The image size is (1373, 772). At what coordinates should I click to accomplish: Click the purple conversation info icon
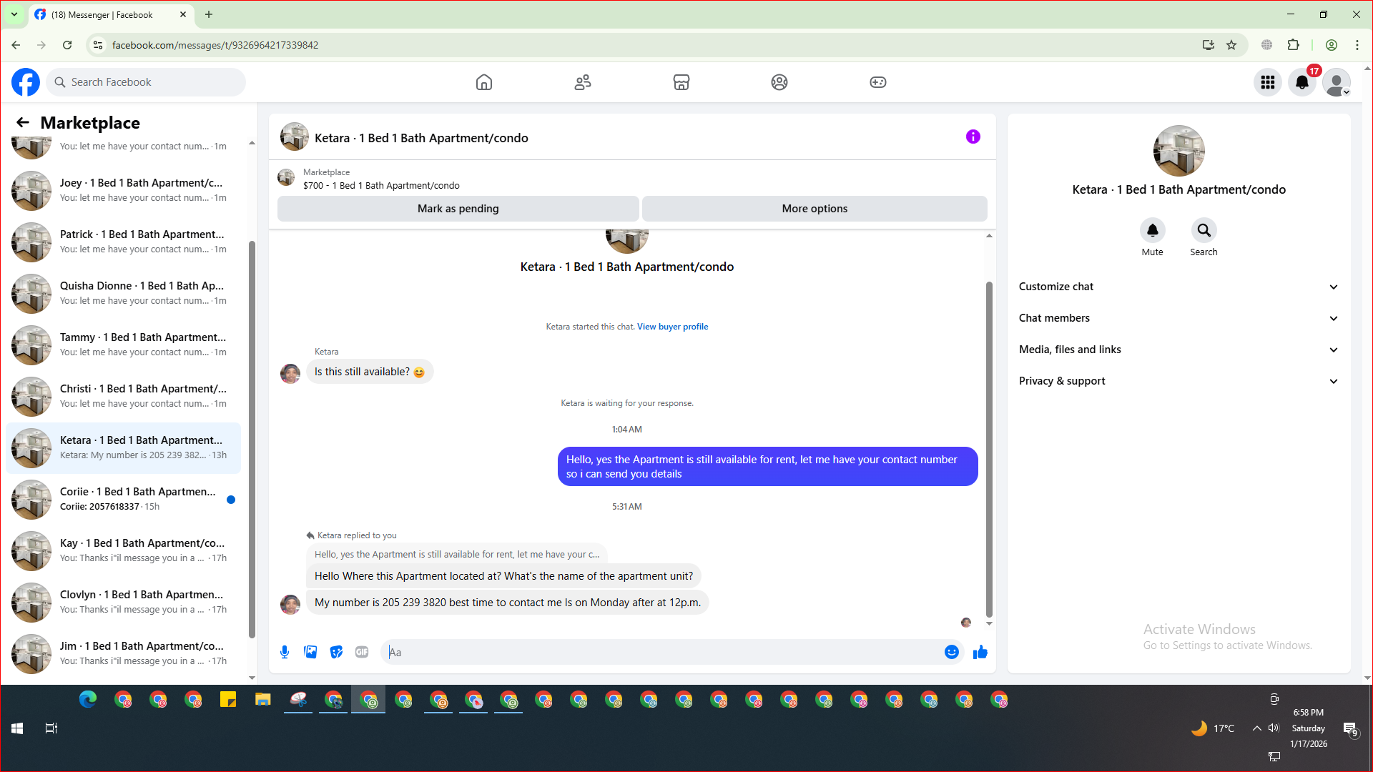973,137
